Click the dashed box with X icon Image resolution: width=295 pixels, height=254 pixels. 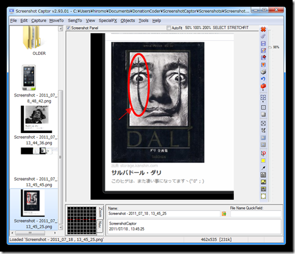click(x=263, y=123)
